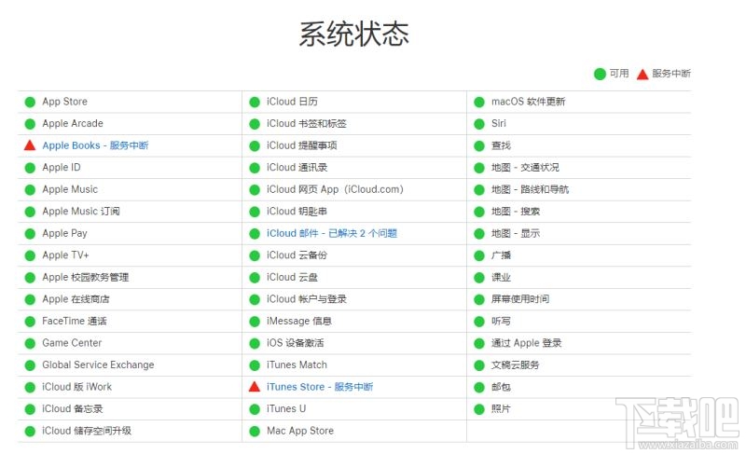Select the iOS 设备激活 entry
The height and width of the screenshot is (454, 746).
296,343
